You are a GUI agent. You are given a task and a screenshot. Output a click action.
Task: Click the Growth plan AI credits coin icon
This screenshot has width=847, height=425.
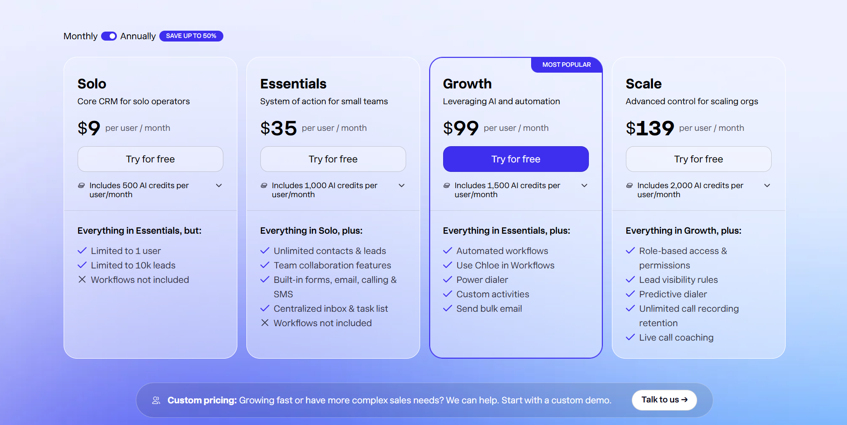click(x=447, y=185)
